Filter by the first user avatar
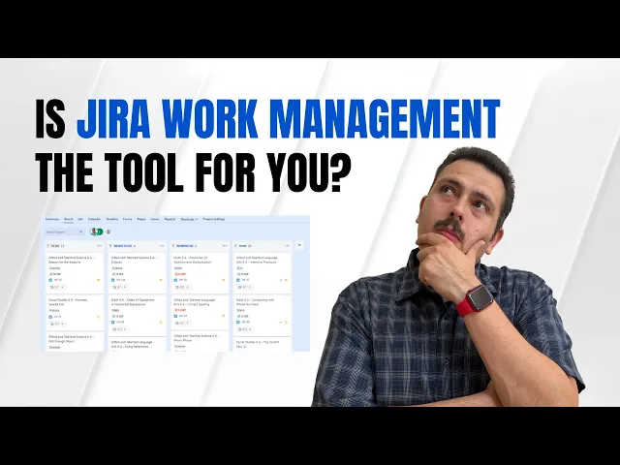Viewport: 620px width, 465px height. (x=94, y=232)
